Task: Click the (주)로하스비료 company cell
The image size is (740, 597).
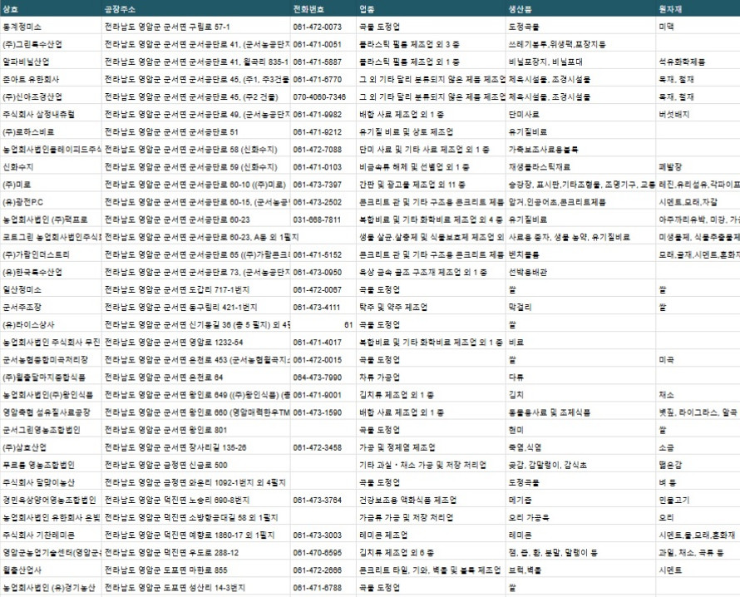Action: pyautogui.click(x=51, y=131)
